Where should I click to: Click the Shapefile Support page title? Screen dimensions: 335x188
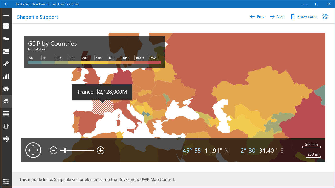point(37,17)
